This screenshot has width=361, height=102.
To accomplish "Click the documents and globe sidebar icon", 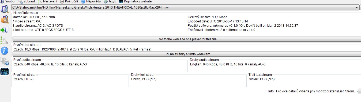I will pyautogui.click(x=5, y=61).
